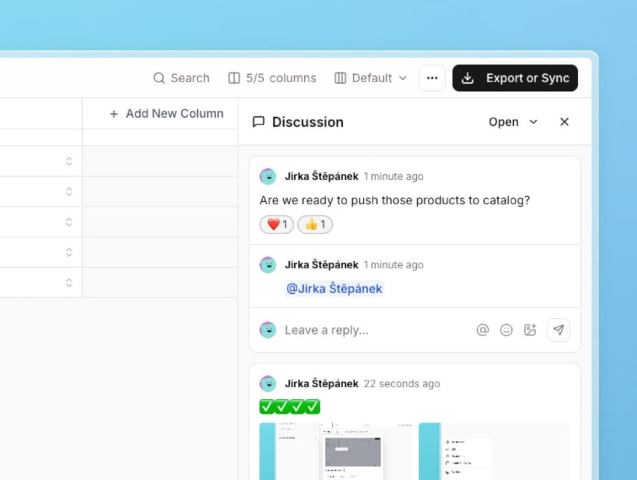
Task: Click the second row's up-down chevron
Action: pos(68,191)
